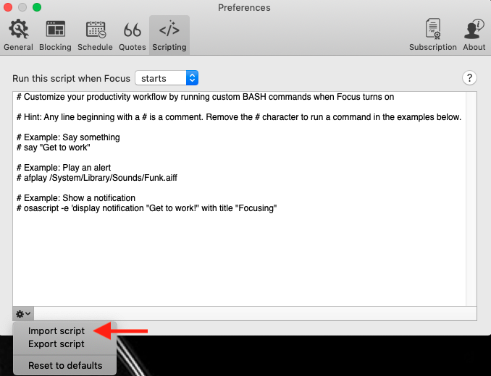This screenshot has height=376, width=491.
Task: Place cursor on the afplay Funk.aiff line
Action: point(97,178)
